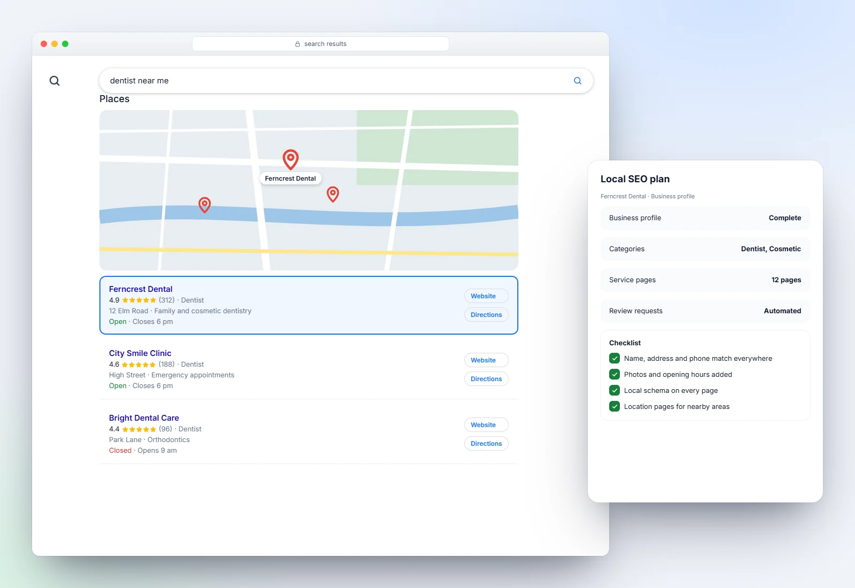The height and width of the screenshot is (588, 855).
Task: Click the 'Checklist' heading
Action: click(x=625, y=343)
